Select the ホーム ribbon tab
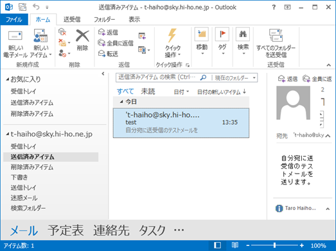The height and width of the screenshot is (251, 336). click(43, 19)
